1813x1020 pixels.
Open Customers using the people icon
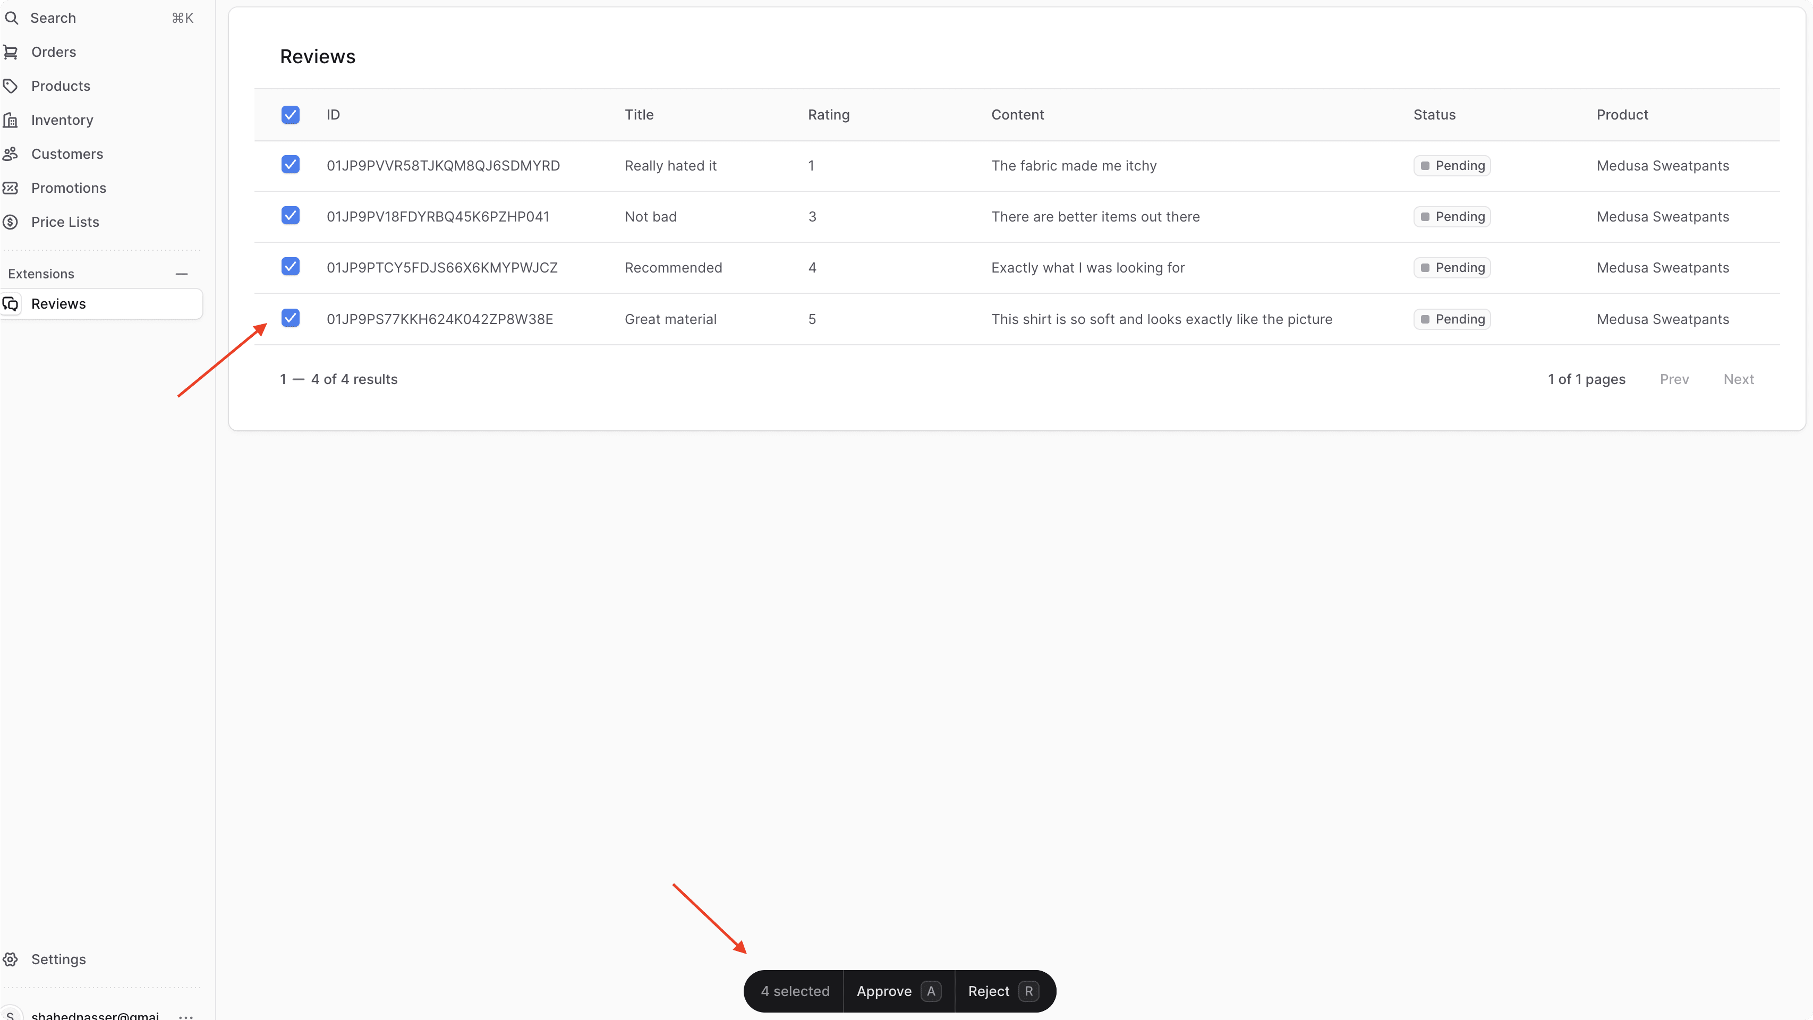pyautogui.click(x=11, y=154)
